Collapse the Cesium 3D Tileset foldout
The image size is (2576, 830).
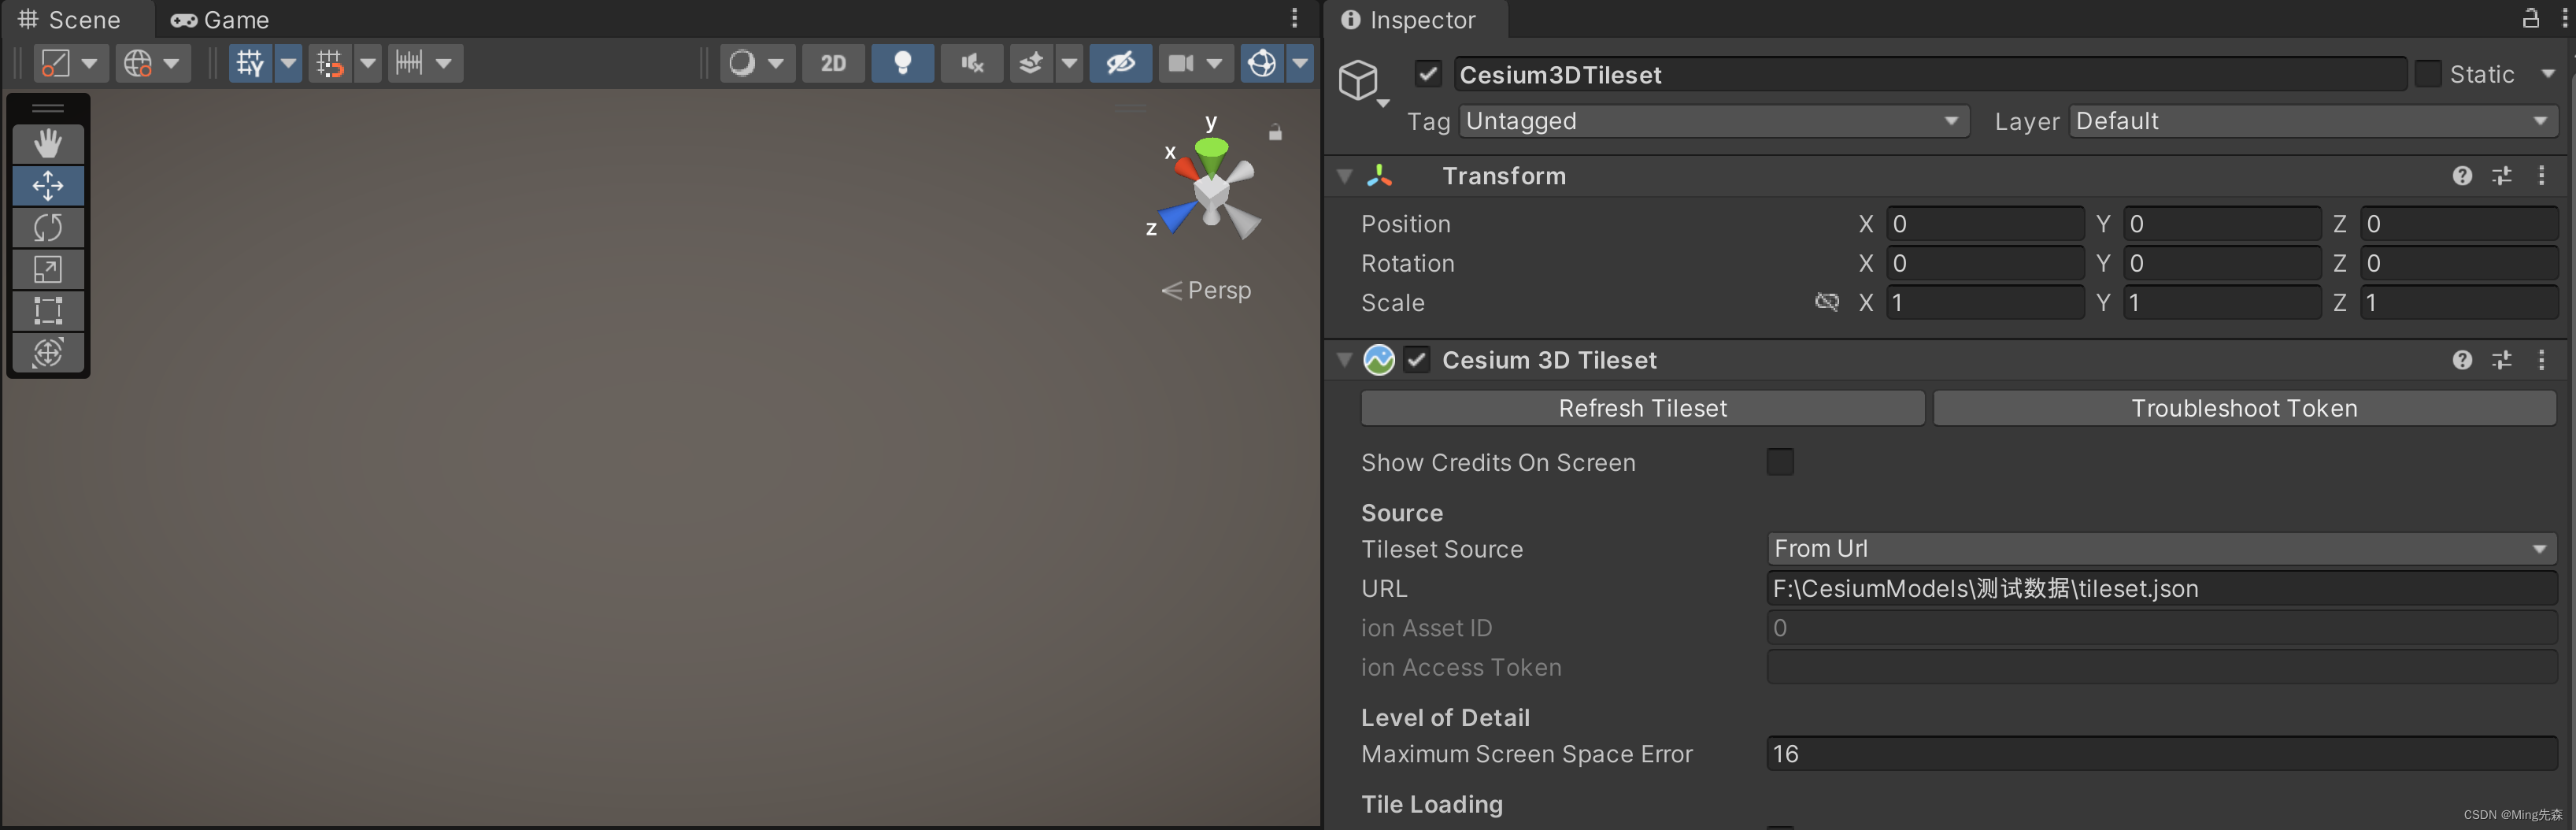click(1345, 360)
